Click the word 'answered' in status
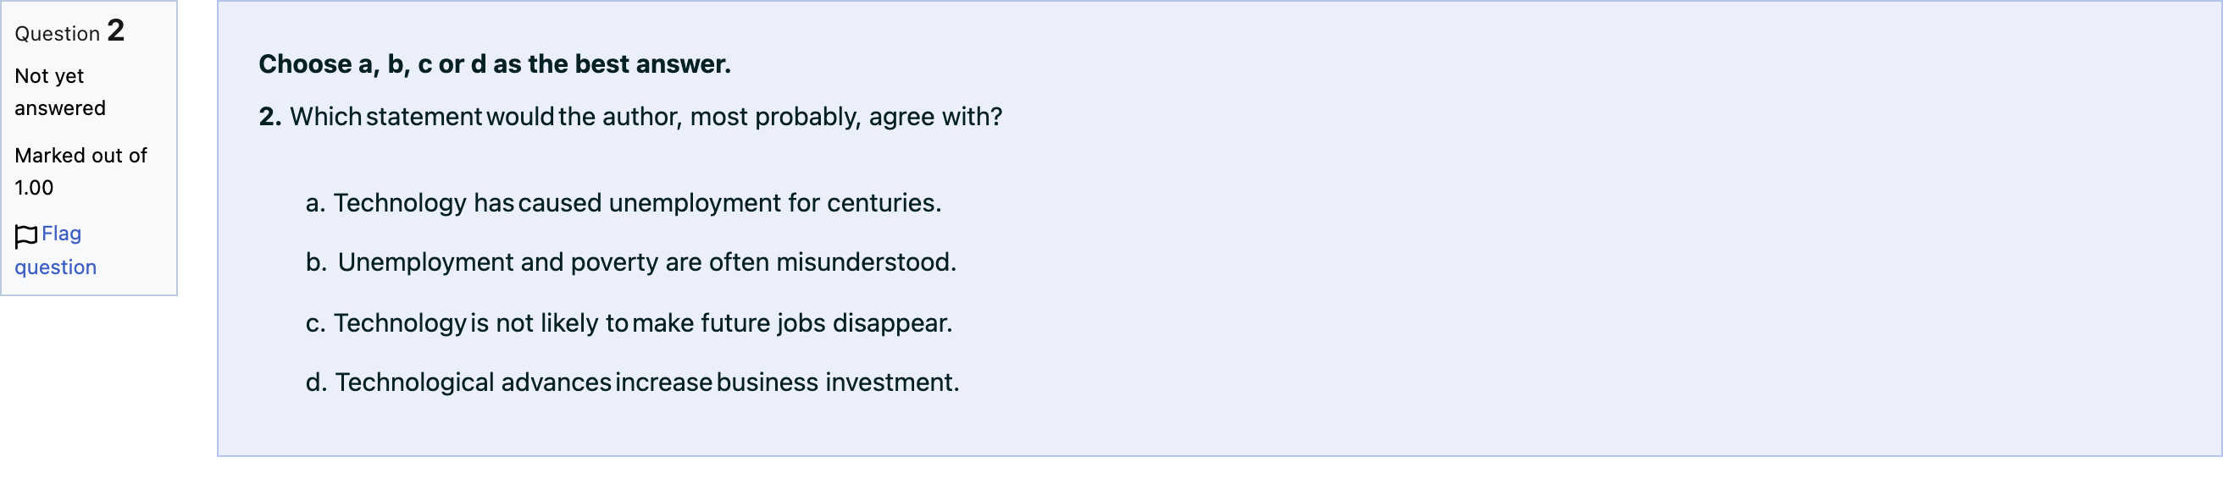 (x=60, y=108)
